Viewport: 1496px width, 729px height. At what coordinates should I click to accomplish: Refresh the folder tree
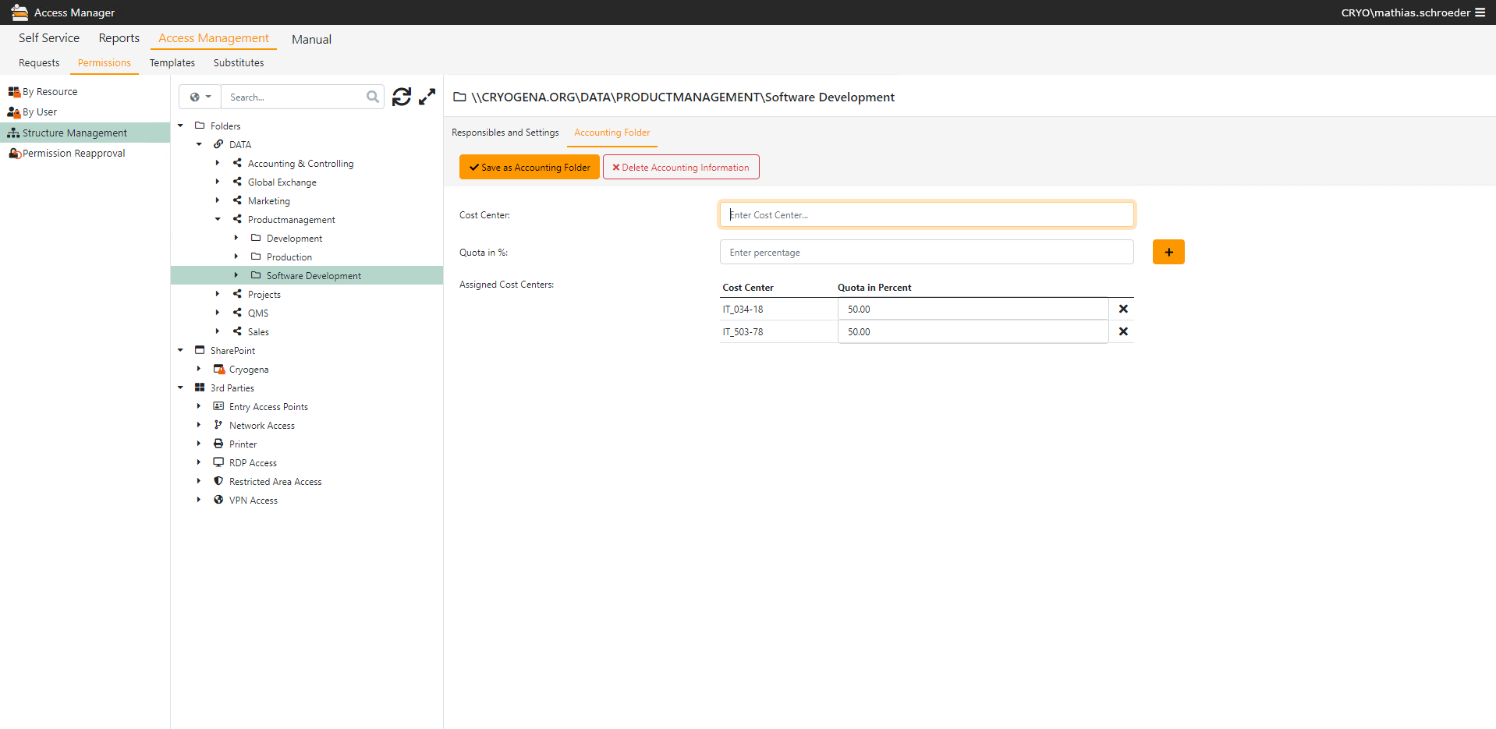tap(401, 96)
